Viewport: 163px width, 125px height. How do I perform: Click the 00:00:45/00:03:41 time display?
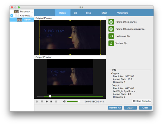[x=94, y=102]
